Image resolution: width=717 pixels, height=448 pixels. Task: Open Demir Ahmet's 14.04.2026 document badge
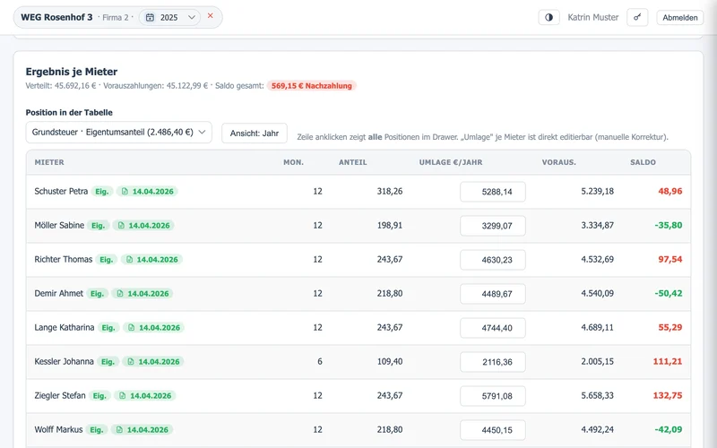click(x=143, y=294)
